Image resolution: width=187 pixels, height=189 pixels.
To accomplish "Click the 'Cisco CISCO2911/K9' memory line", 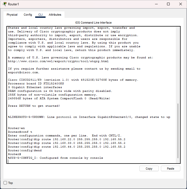I will pos(73,80).
